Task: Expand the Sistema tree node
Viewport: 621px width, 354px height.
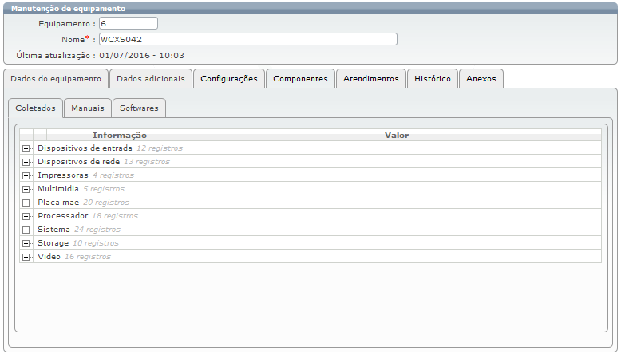Action: (26, 230)
